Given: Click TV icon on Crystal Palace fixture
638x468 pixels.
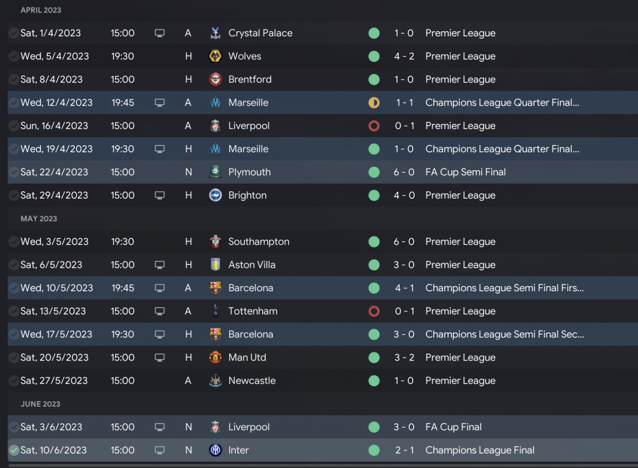Looking at the screenshot, I should pos(159,33).
